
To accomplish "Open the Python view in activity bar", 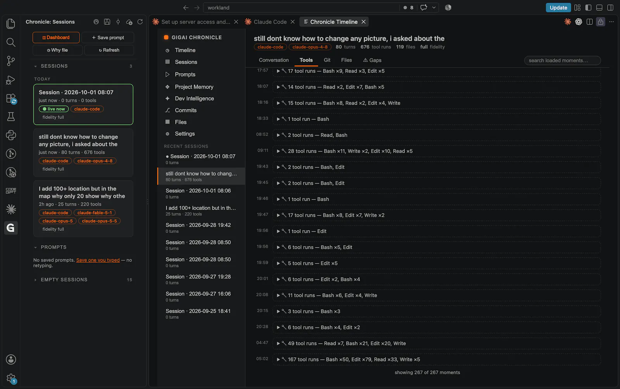I will point(11,135).
